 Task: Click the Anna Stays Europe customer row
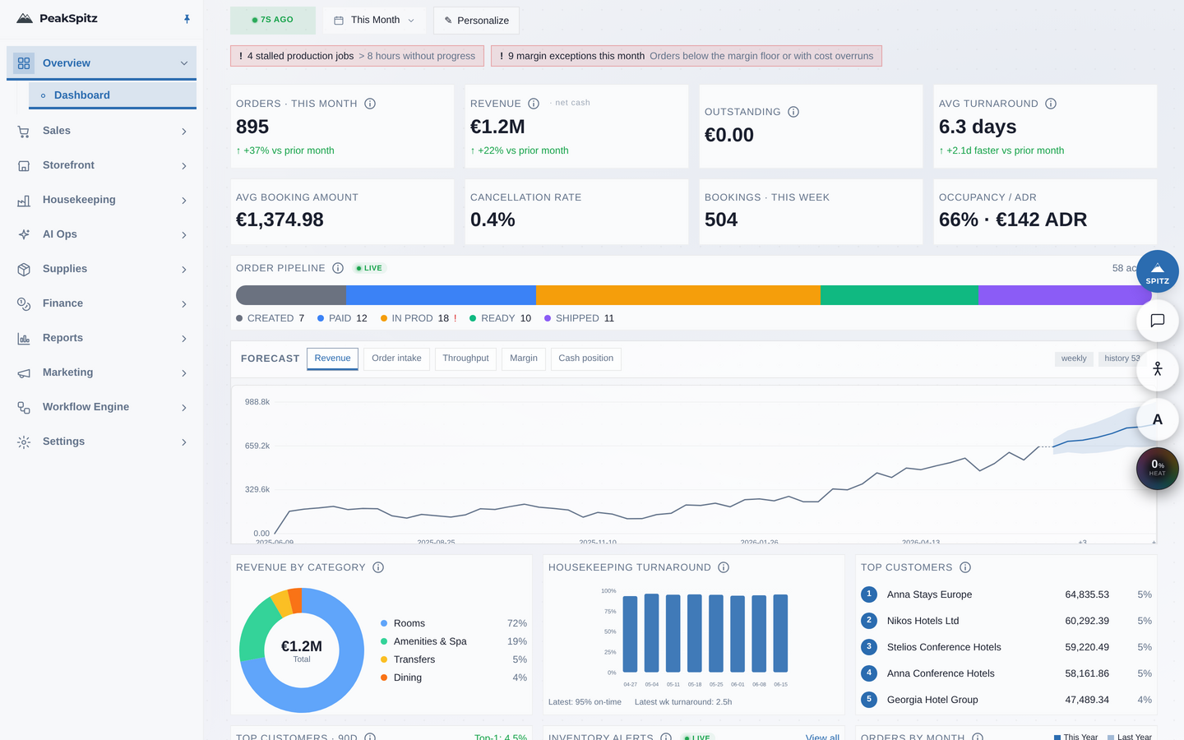pyautogui.click(x=1006, y=594)
